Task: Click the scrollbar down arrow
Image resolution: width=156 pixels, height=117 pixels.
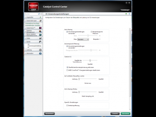Action: [130, 110]
